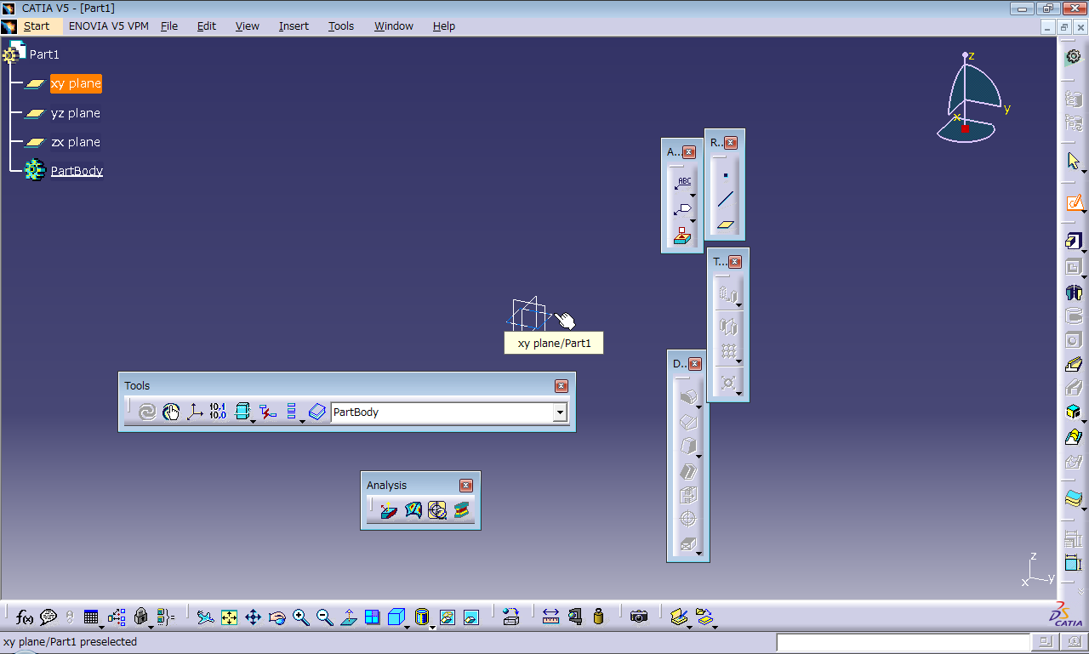Click the Sketcher icon

(x=1074, y=203)
